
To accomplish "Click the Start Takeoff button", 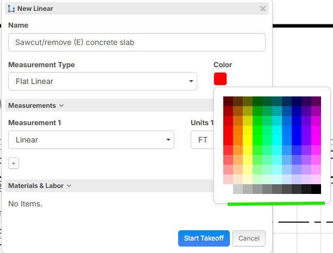I will 204,238.
